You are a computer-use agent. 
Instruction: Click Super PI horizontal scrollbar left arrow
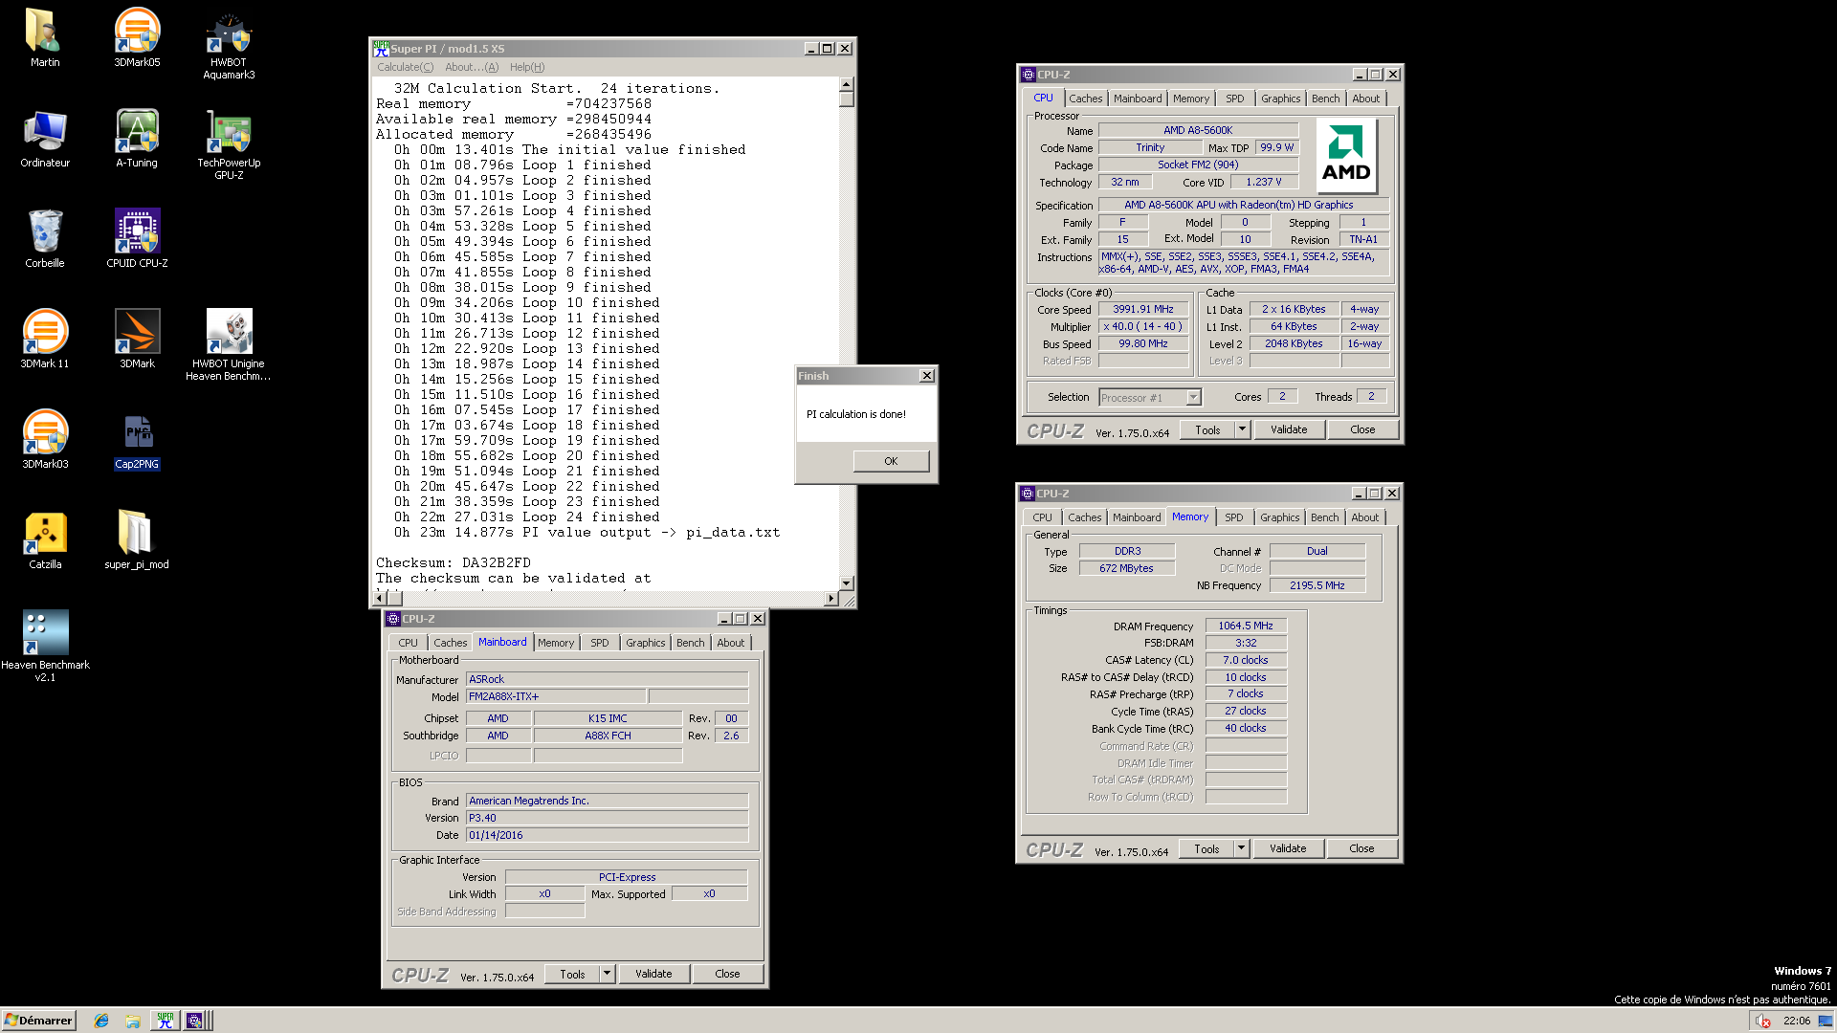(379, 598)
